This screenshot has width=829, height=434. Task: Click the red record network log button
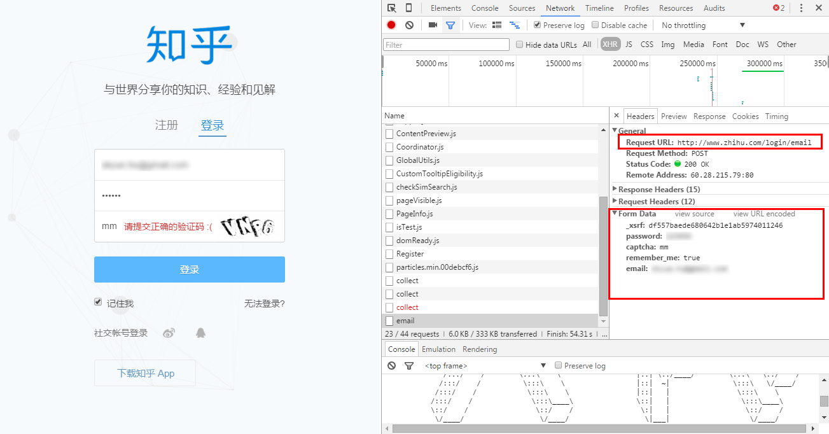point(391,25)
